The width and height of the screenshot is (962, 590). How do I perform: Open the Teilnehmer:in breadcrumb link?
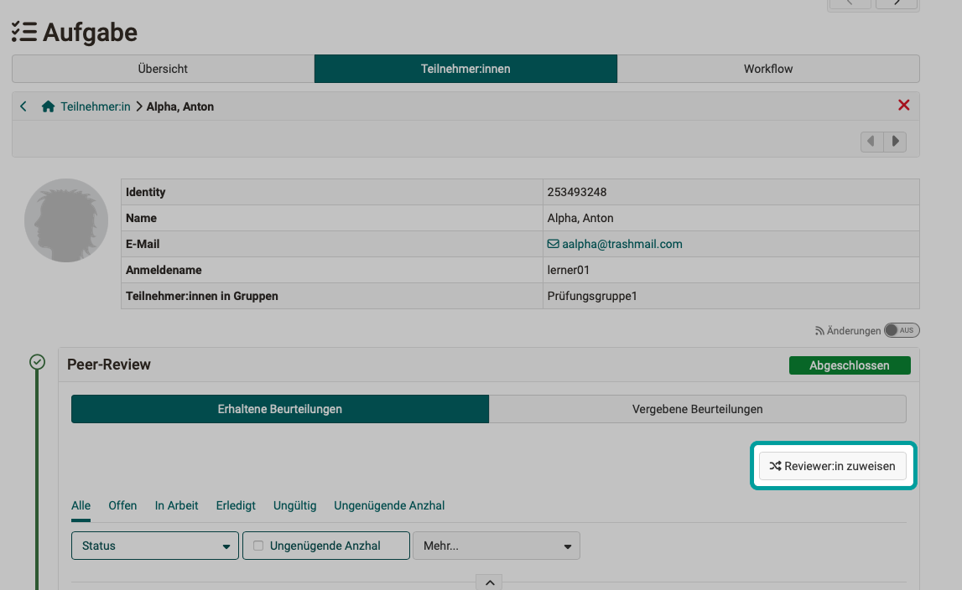[x=96, y=106]
